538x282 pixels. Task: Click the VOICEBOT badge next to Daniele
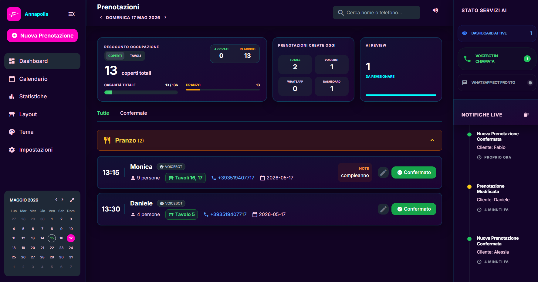(171, 203)
